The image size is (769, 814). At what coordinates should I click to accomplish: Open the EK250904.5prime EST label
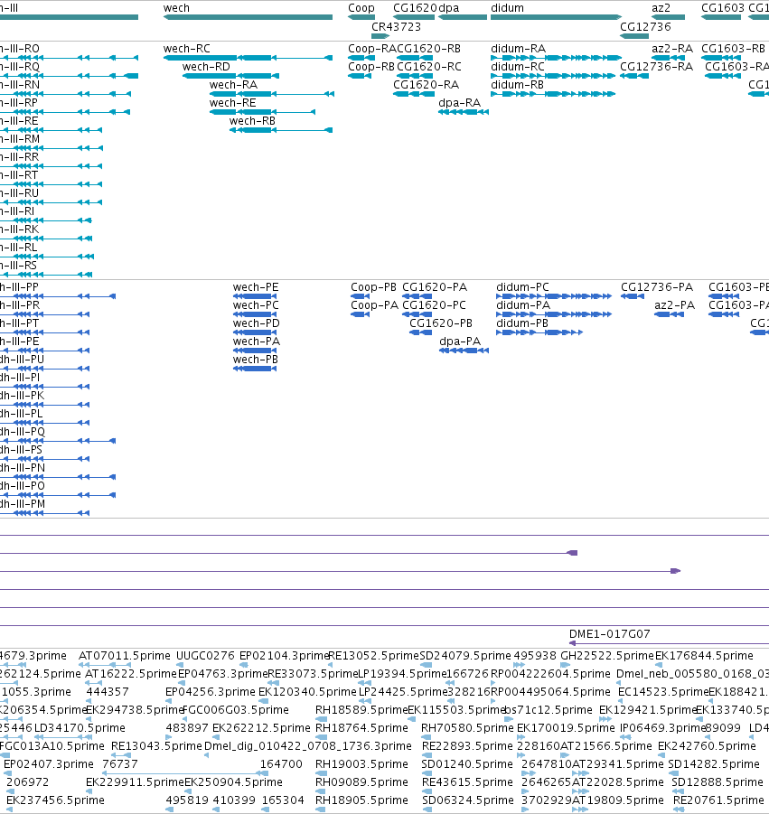coord(234,781)
